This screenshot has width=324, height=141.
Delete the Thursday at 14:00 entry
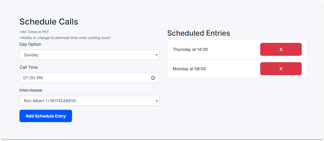[x=281, y=49]
